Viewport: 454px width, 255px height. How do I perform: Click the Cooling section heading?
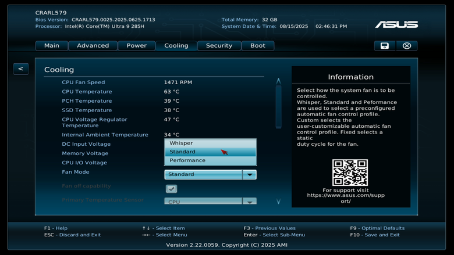pyautogui.click(x=59, y=70)
